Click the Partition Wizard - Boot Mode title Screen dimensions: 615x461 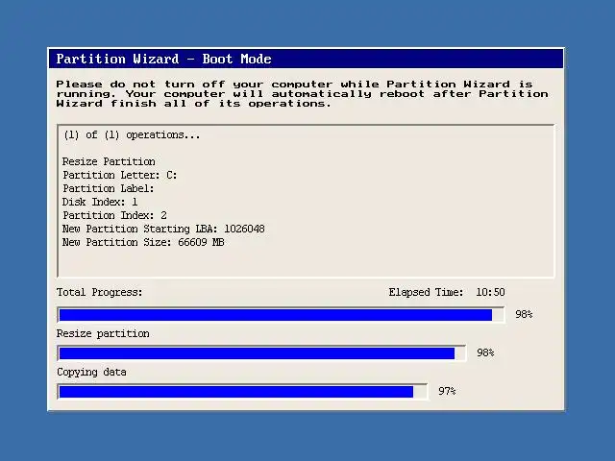(x=163, y=59)
